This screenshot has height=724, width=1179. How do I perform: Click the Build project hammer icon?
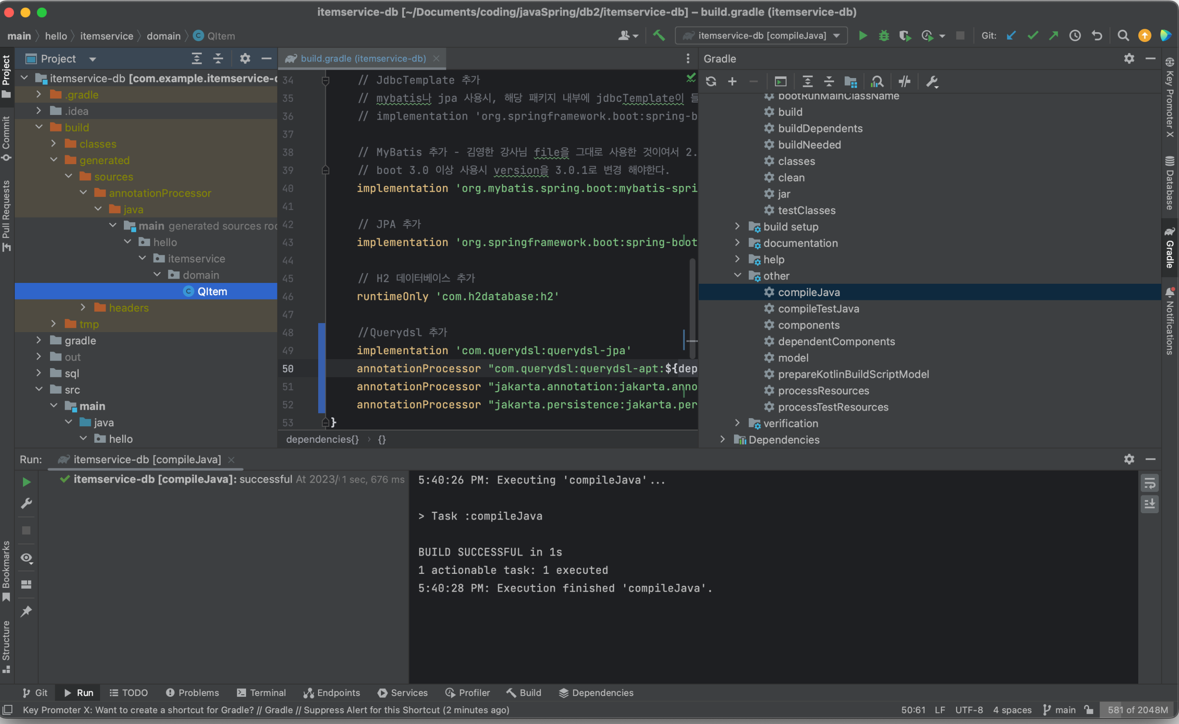tap(659, 36)
